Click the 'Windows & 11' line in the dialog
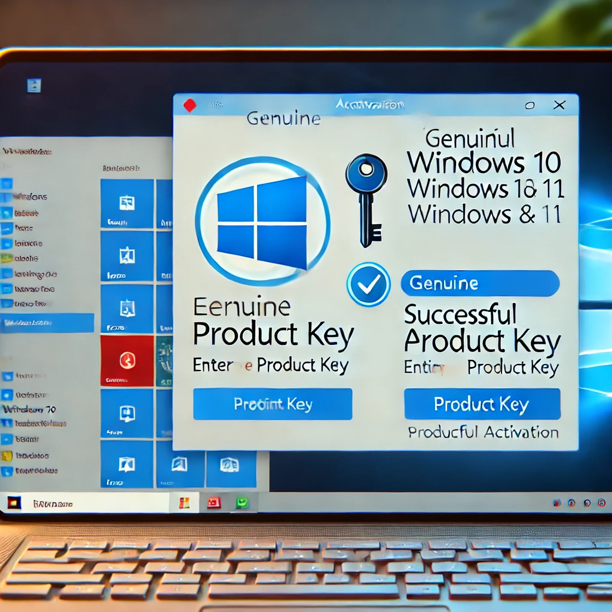The height and width of the screenshot is (612, 612). 484,215
